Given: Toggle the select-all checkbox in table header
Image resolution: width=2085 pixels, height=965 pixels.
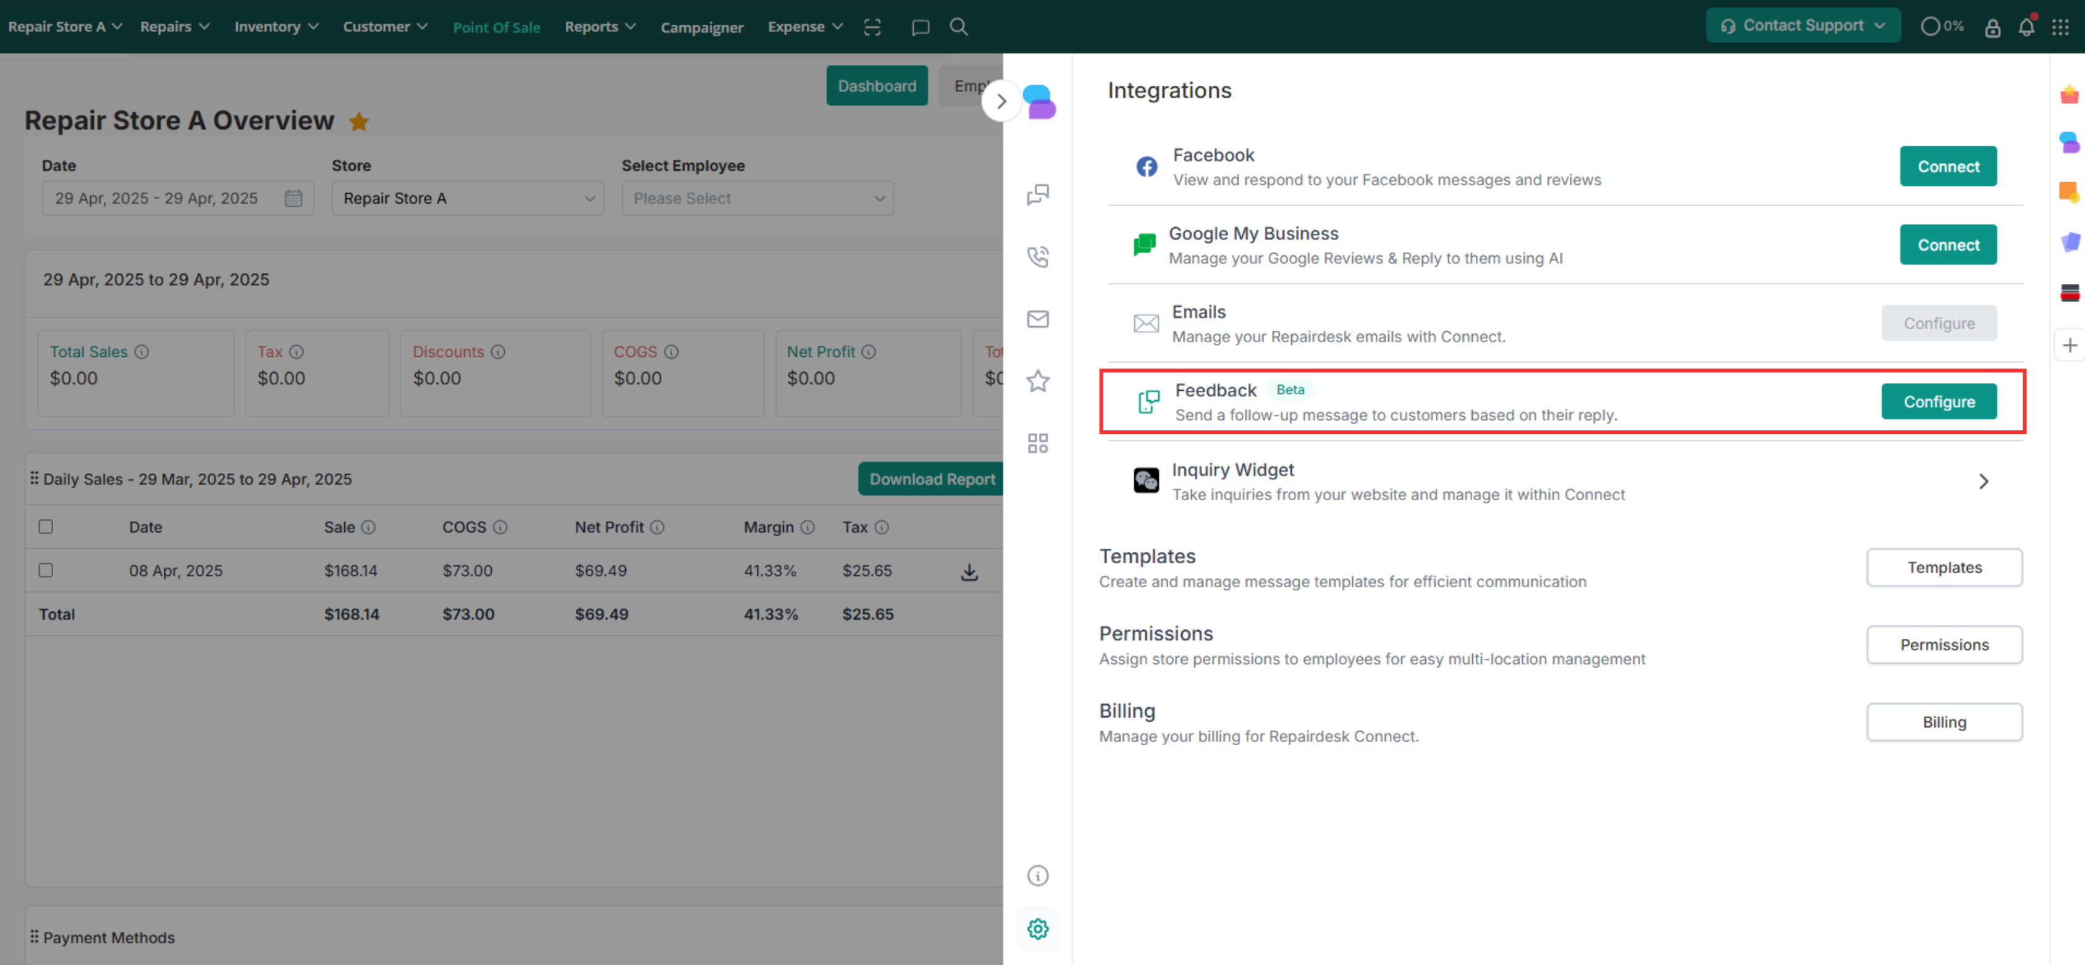Looking at the screenshot, I should (x=46, y=527).
